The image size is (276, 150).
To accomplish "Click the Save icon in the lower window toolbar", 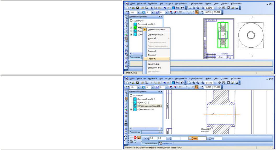I will (x=137, y=83).
